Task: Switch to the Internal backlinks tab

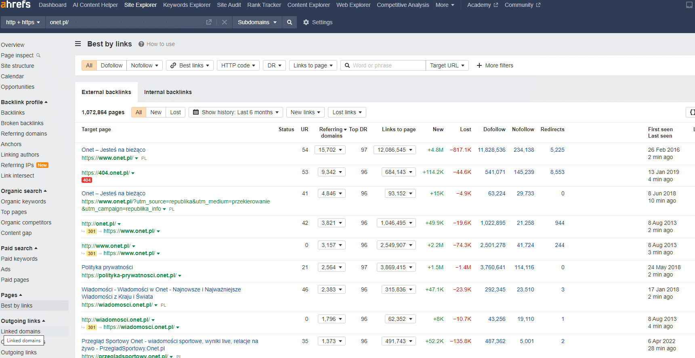Action: (x=168, y=92)
